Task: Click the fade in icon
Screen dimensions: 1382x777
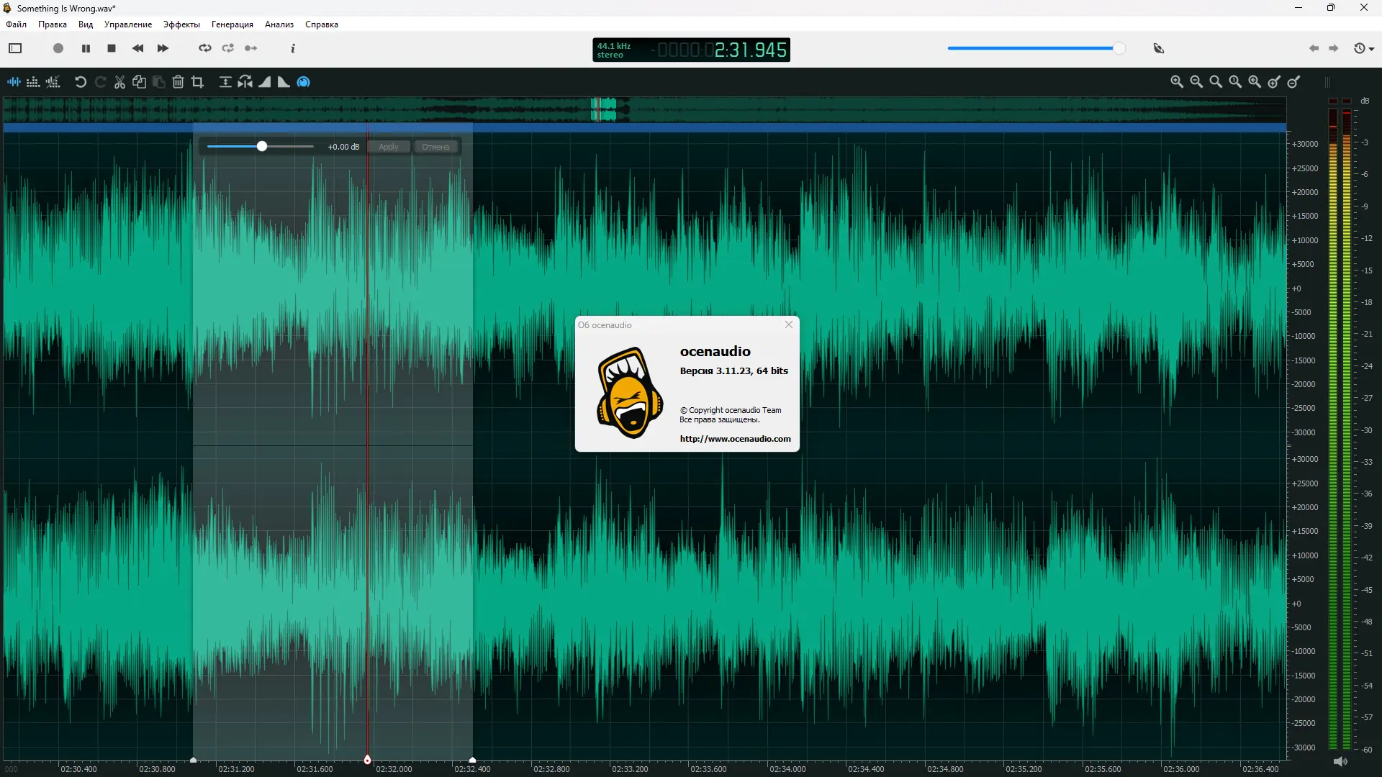Action: point(265,82)
